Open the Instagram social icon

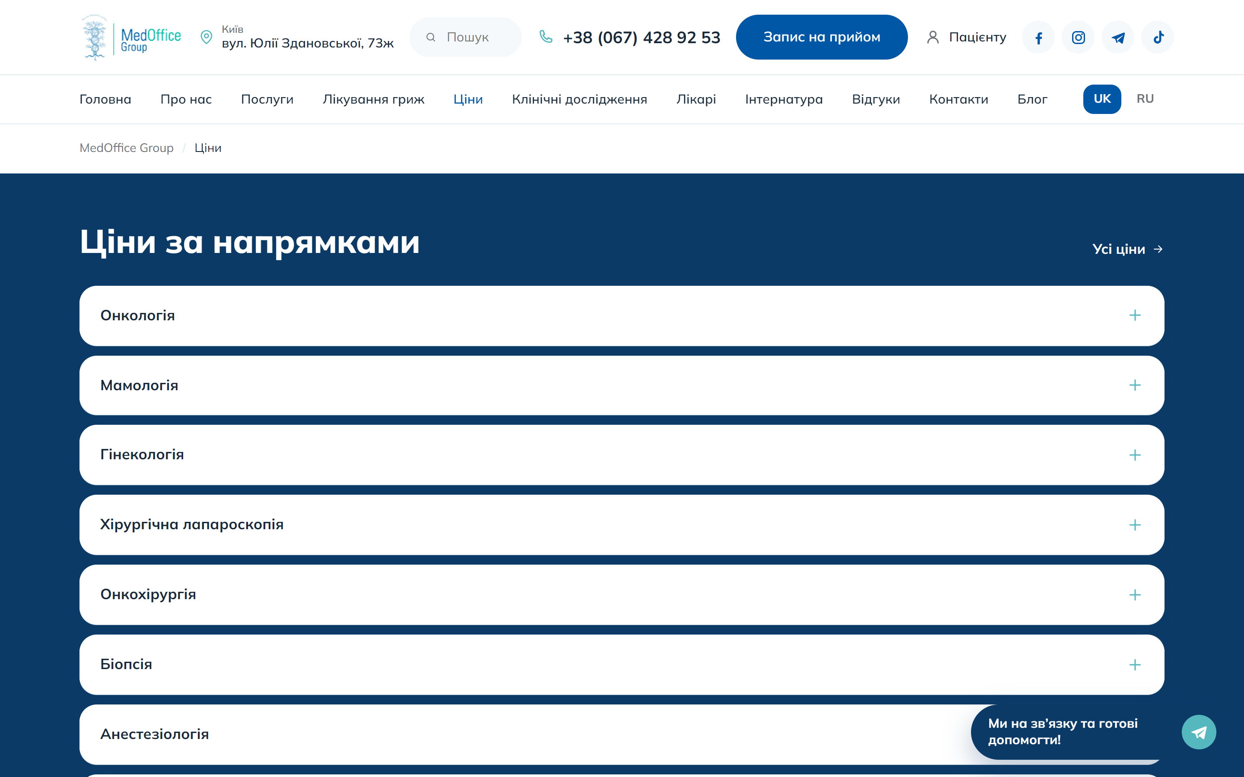pos(1078,38)
